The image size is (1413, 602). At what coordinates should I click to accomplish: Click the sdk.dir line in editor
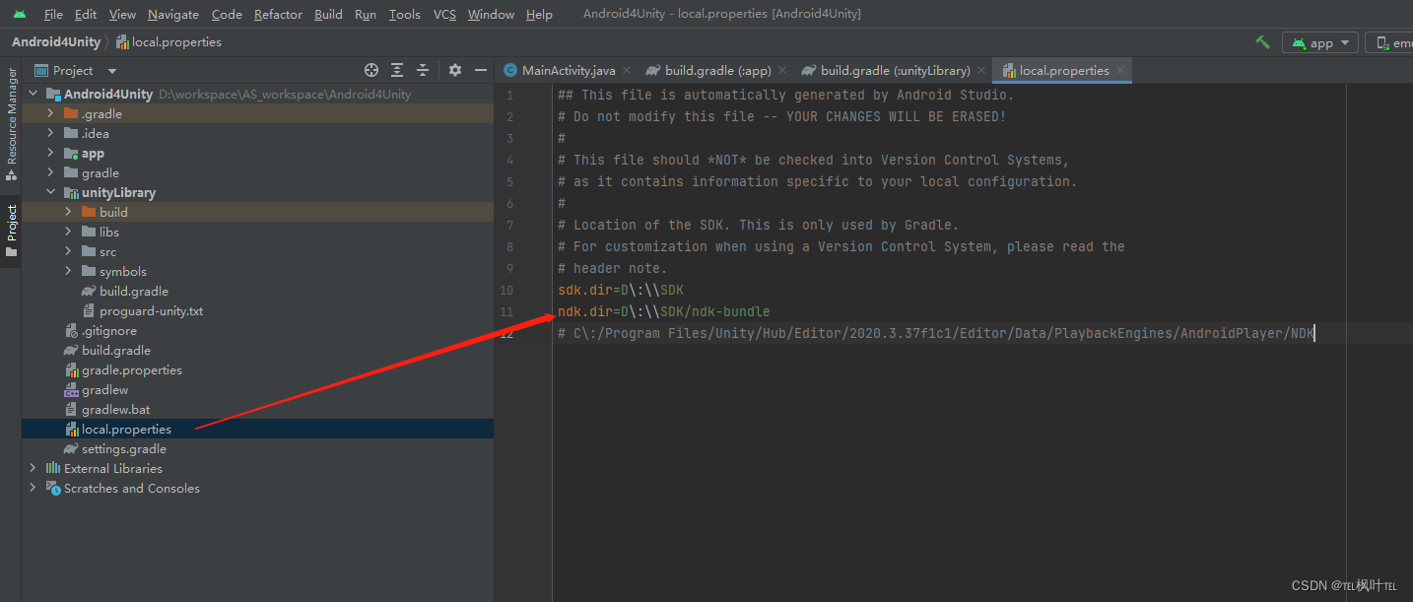point(621,290)
